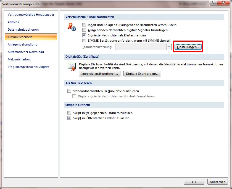
Task: Toggle 'Skript in freigegebenen Ordnern zulassen'
Action: tap(69, 113)
